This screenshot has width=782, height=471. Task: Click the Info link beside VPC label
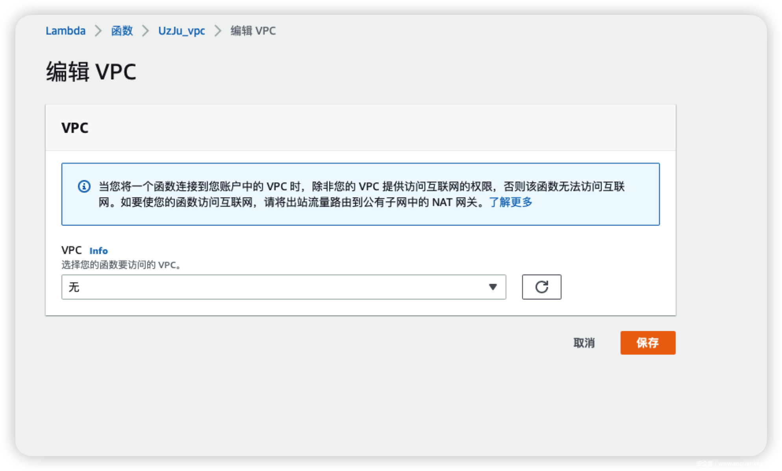[x=98, y=250]
